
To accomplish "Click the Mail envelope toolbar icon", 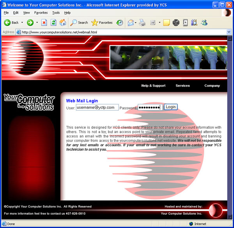I will click(131, 23).
